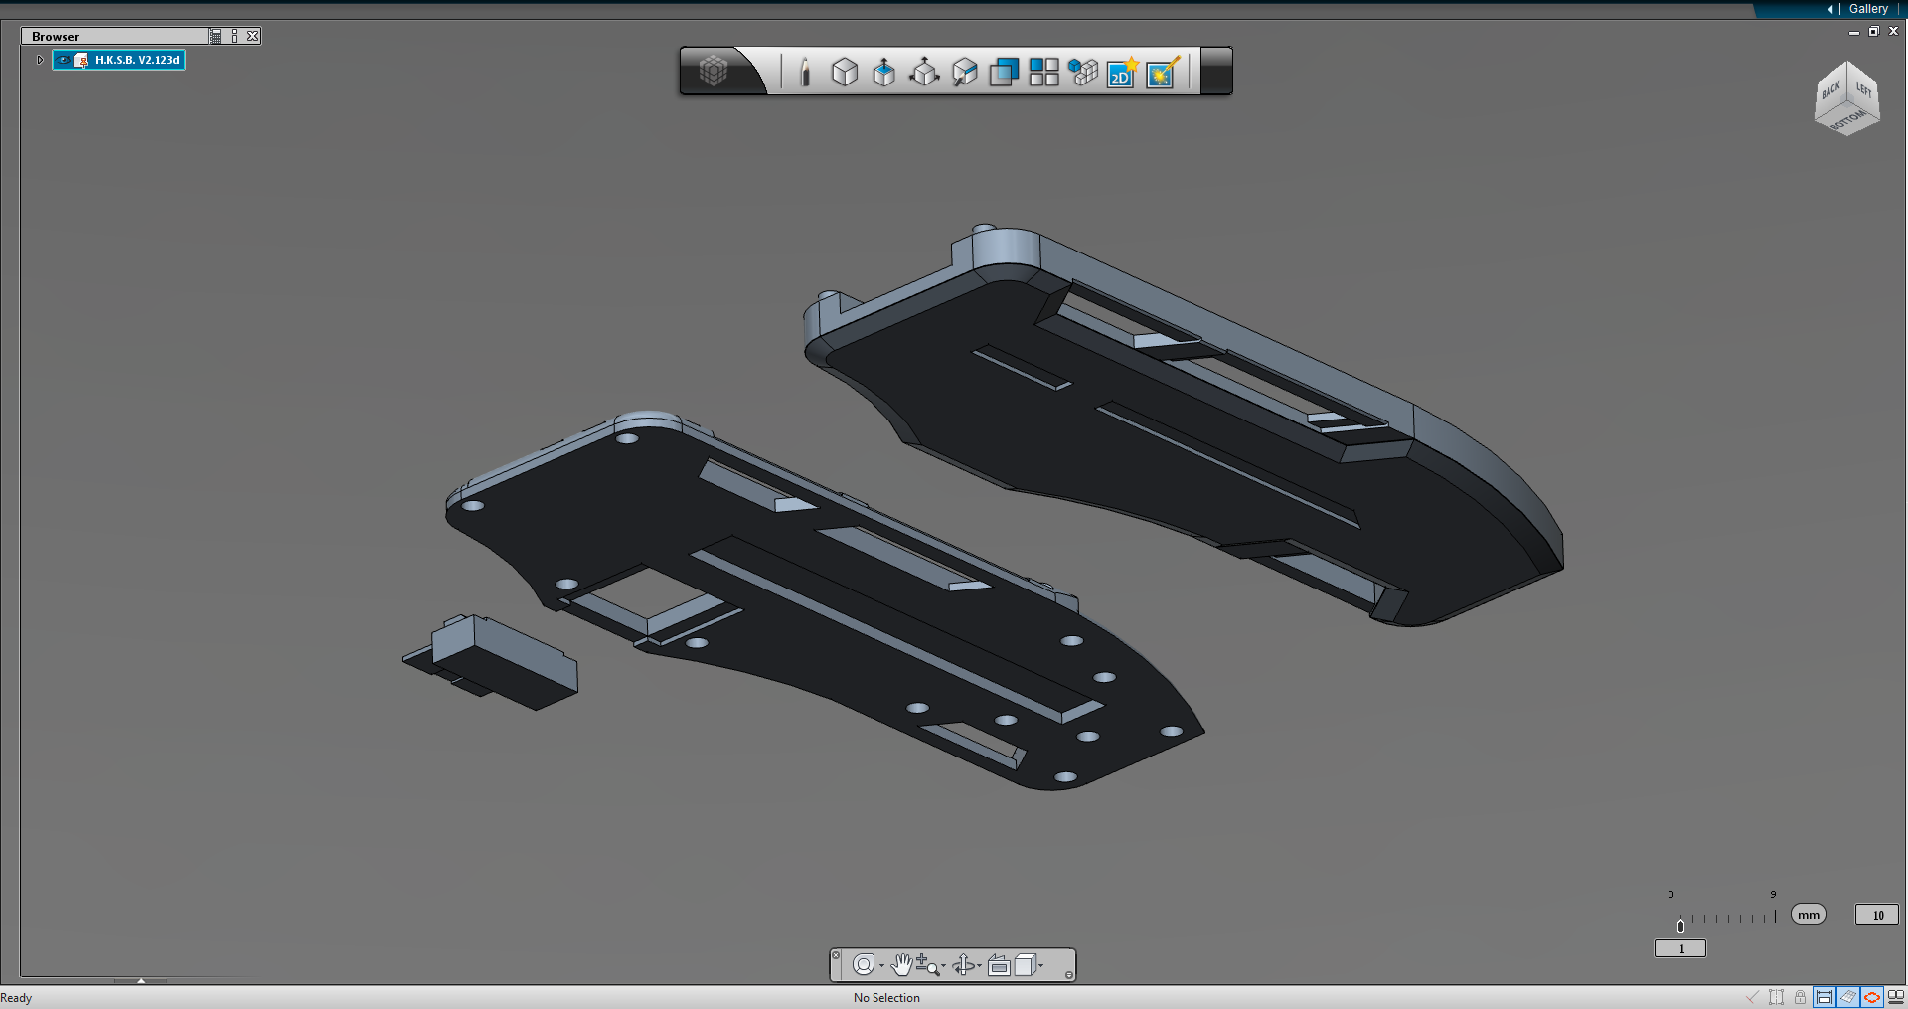Click the LEFT face of the view cube
This screenshot has height=1009, width=1908.
click(x=1864, y=89)
